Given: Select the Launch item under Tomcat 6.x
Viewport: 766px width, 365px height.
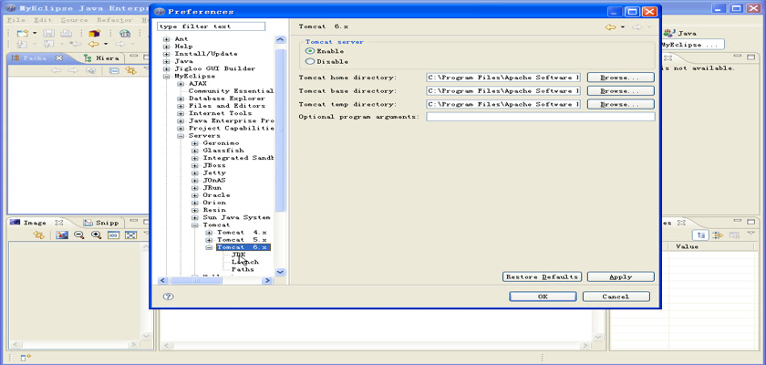Looking at the screenshot, I should (245, 262).
